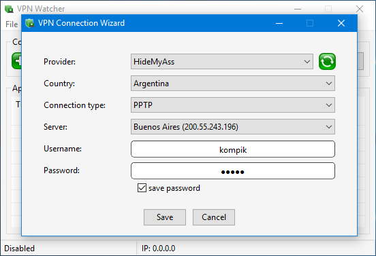Open the Connection type dropdown showing PPTP
This screenshot has width=376, height=256.
(233, 105)
